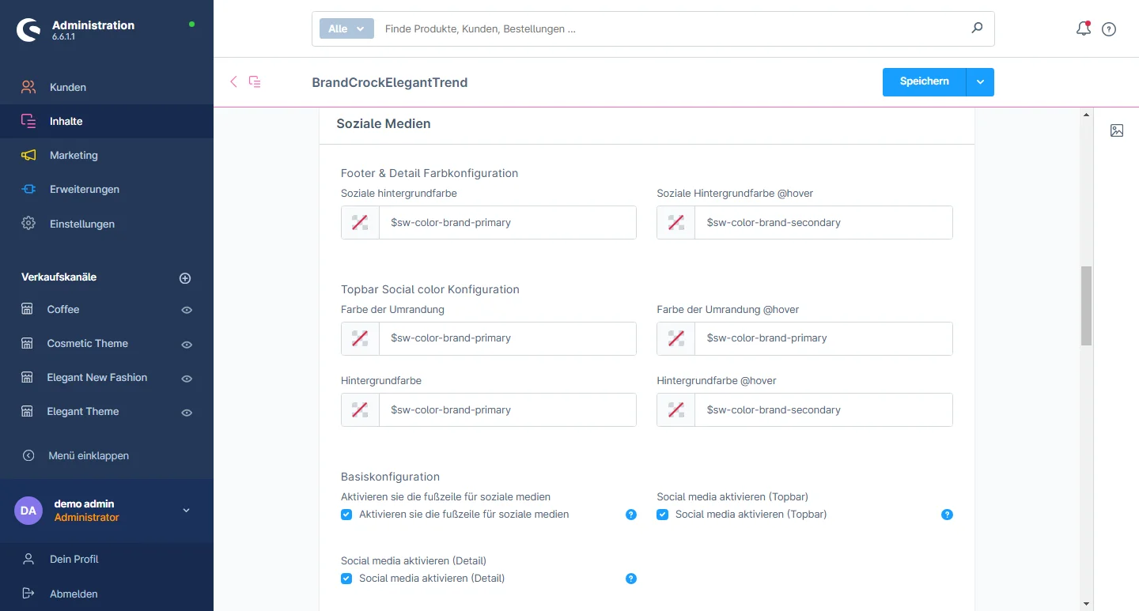The image size is (1139, 611).
Task: Click Abmelden to log out
Action: pyautogui.click(x=74, y=594)
